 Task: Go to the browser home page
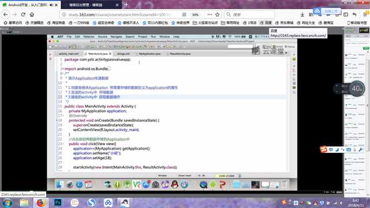(32, 15)
